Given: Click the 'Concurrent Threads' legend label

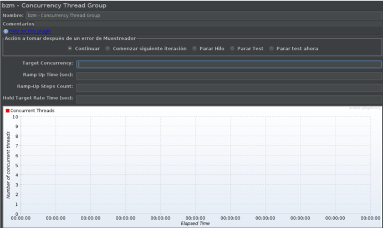Looking at the screenshot, I should pyautogui.click(x=32, y=111).
